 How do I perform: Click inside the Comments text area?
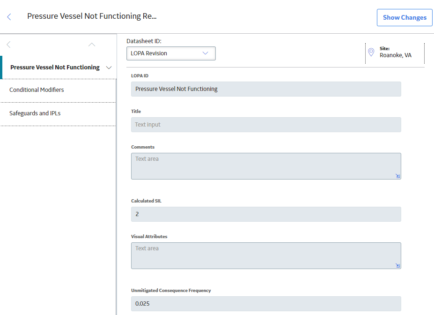coord(266,166)
